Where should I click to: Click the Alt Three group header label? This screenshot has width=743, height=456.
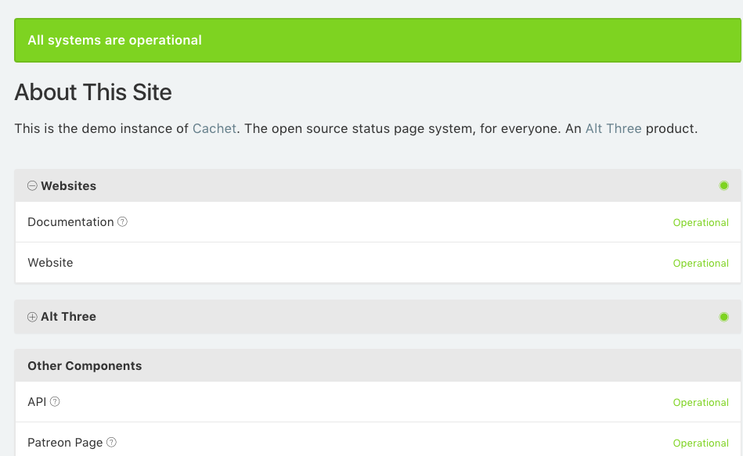tap(69, 317)
